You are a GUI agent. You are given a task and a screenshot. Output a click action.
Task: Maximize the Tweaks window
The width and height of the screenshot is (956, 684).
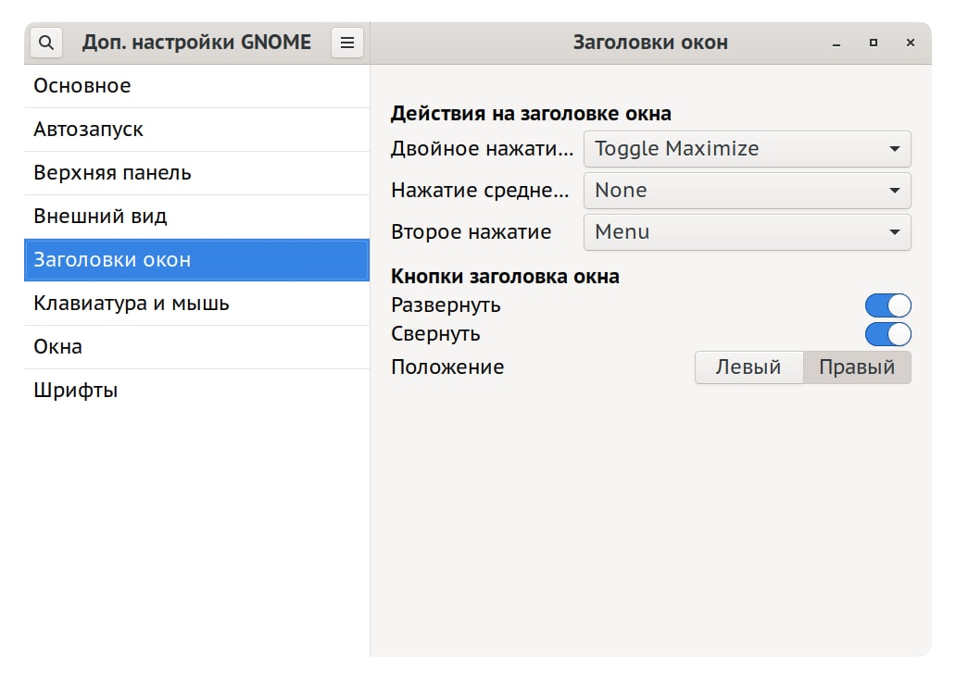tap(874, 43)
